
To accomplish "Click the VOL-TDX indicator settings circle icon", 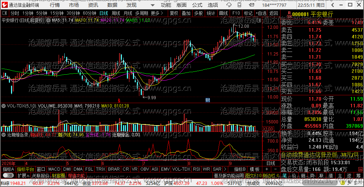I will click(x=4, y=106).
